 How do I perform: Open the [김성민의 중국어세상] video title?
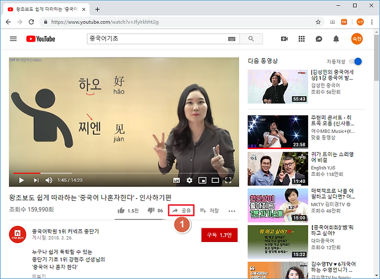332,75
